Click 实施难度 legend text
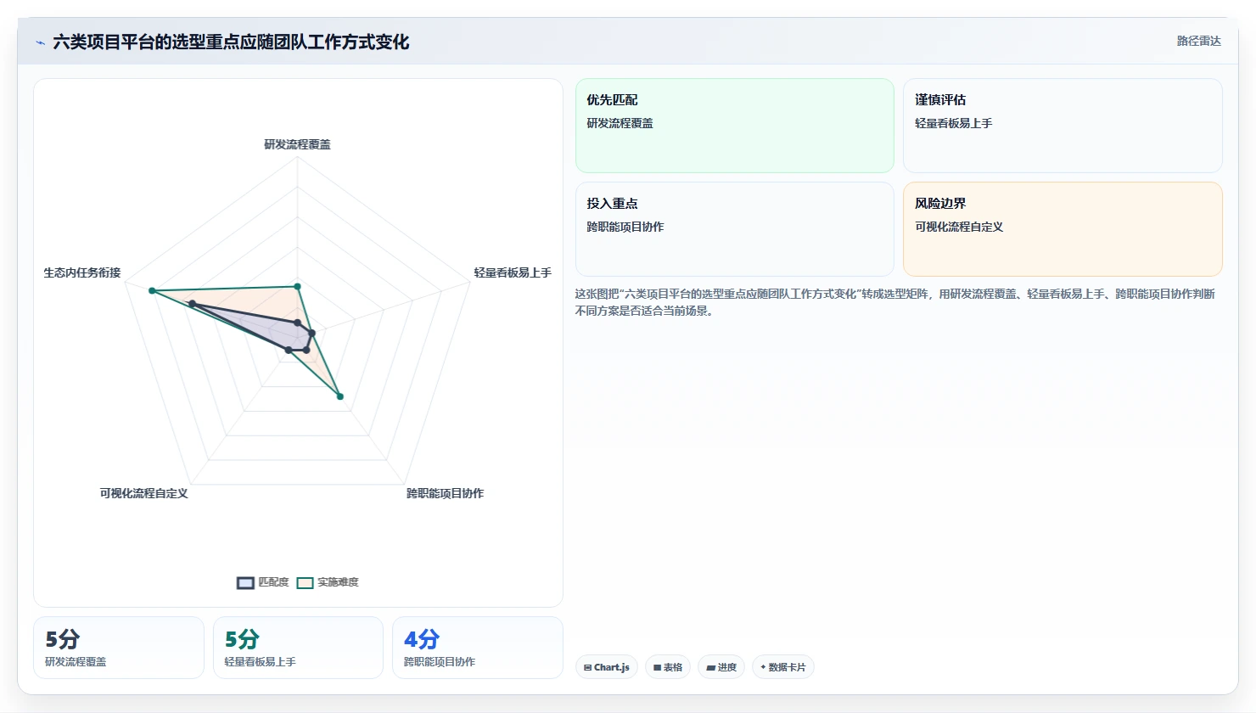The width and height of the screenshot is (1256, 713). [338, 582]
